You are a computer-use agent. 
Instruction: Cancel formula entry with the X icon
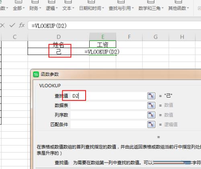tap(2, 25)
